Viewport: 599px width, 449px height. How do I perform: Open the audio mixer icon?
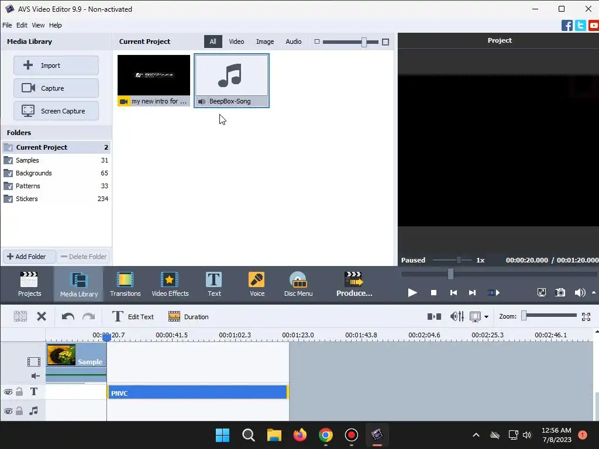[457, 316]
